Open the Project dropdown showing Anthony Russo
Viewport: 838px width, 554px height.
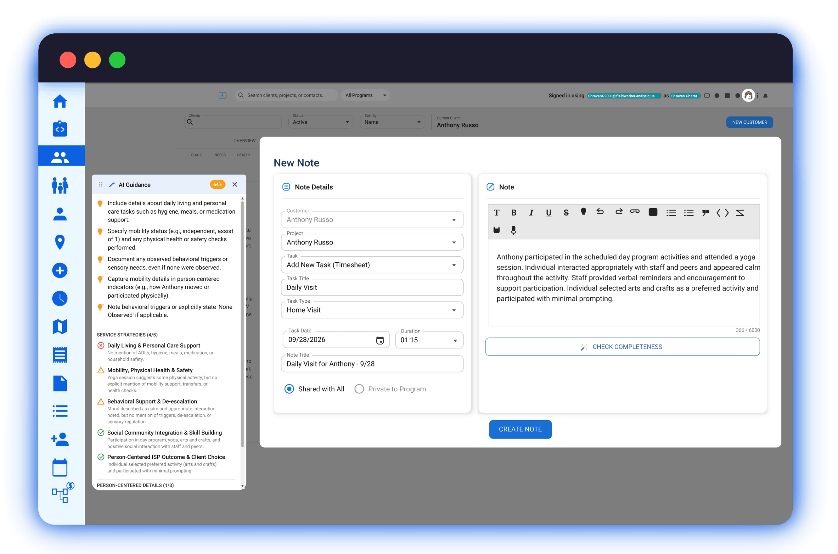(372, 242)
